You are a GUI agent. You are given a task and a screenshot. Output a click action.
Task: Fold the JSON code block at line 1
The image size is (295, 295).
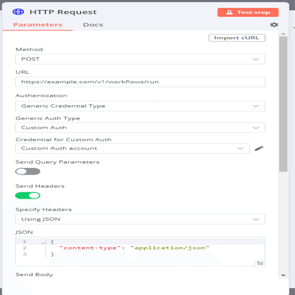pos(43,243)
